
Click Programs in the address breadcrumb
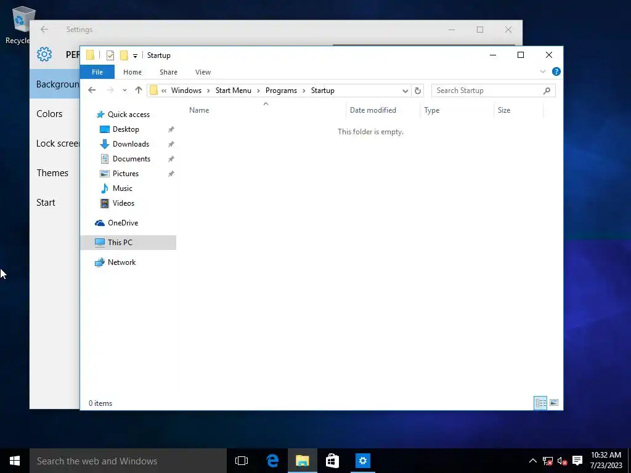(x=281, y=91)
